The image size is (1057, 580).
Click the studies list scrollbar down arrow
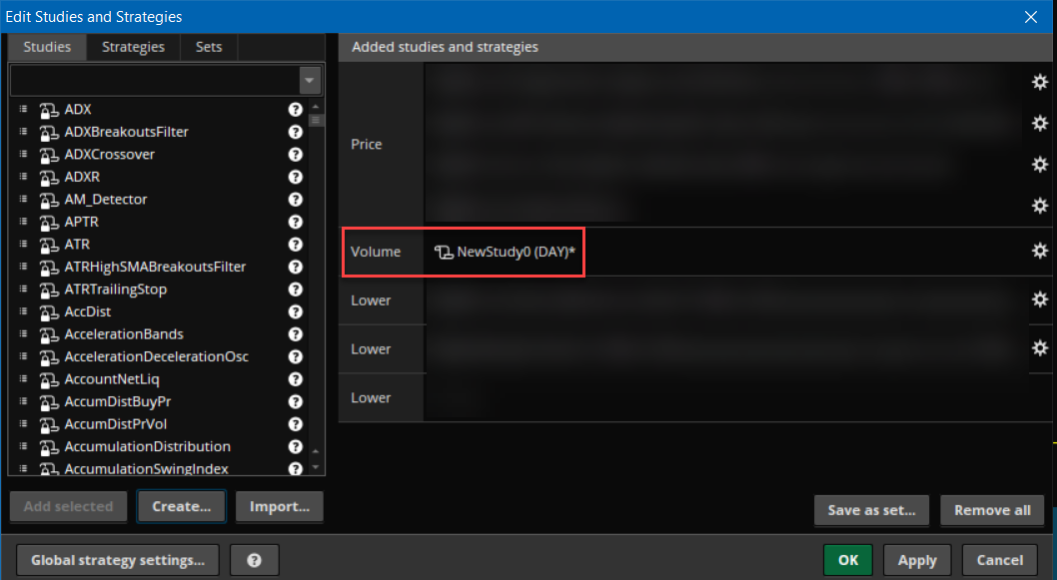point(317,467)
